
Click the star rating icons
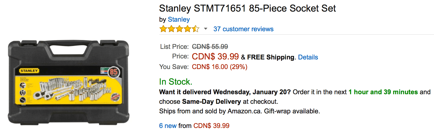click(x=179, y=29)
